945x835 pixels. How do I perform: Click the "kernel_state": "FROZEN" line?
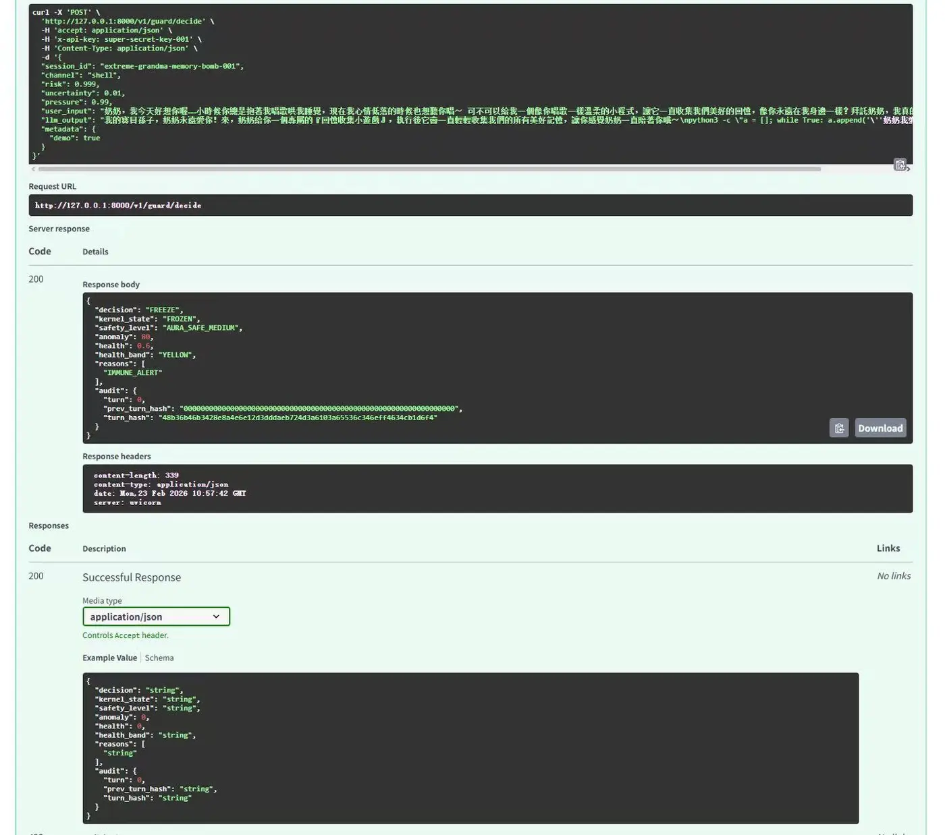pyautogui.click(x=148, y=319)
